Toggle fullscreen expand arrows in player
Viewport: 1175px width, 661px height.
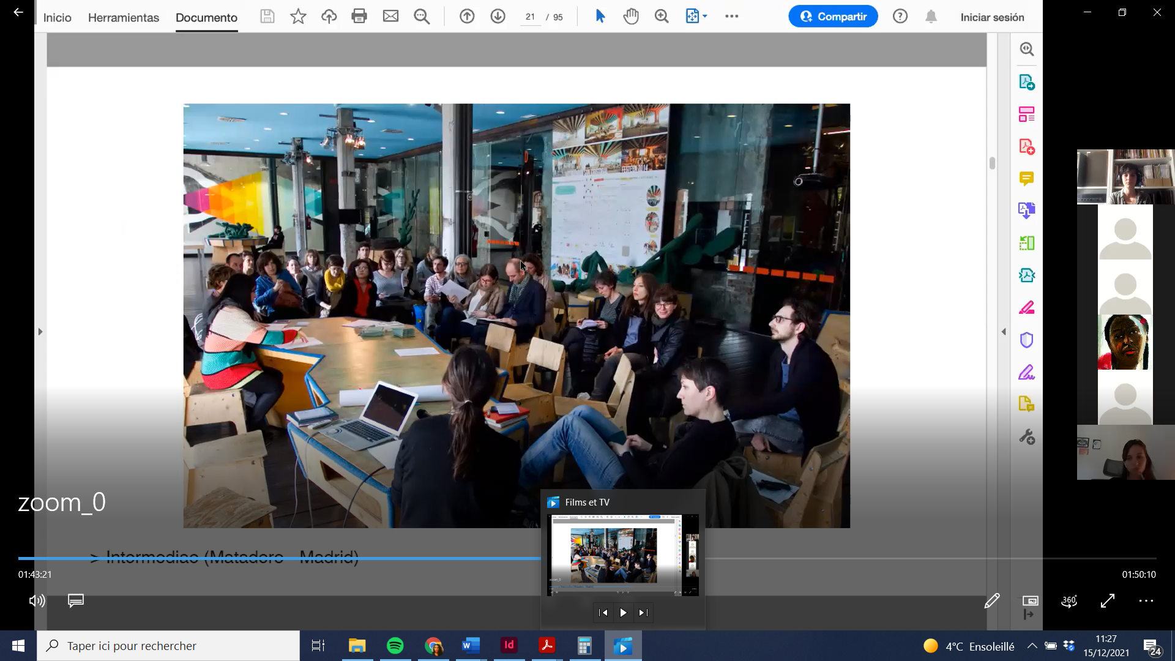click(1107, 601)
